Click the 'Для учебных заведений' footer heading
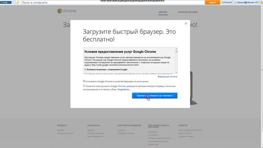The image size is (263, 148). [x=129, y=125]
